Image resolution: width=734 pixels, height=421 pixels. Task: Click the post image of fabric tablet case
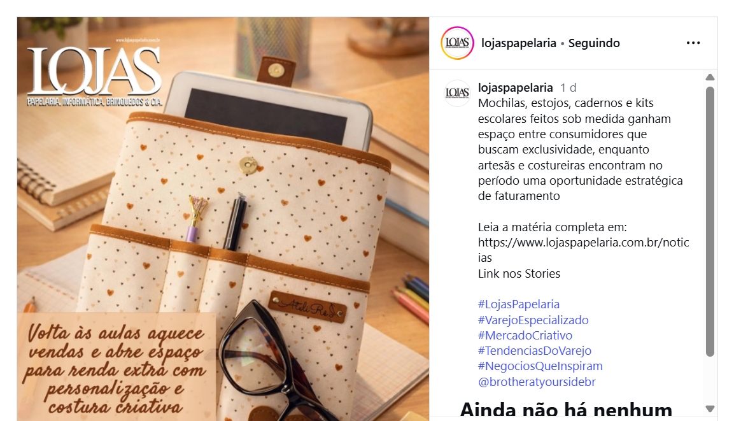pos(223,219)
